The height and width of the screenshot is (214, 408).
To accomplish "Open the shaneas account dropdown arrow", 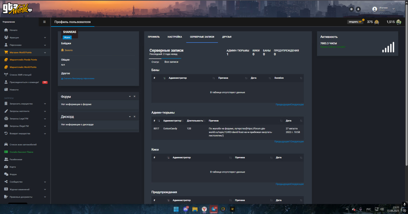I will pyautogui.click(x=394, y=9).
